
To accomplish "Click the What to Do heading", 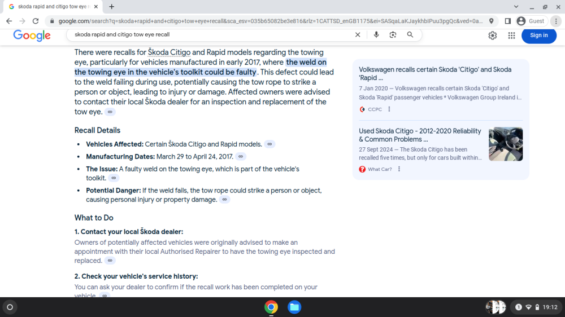I will [x=94, y=218].
